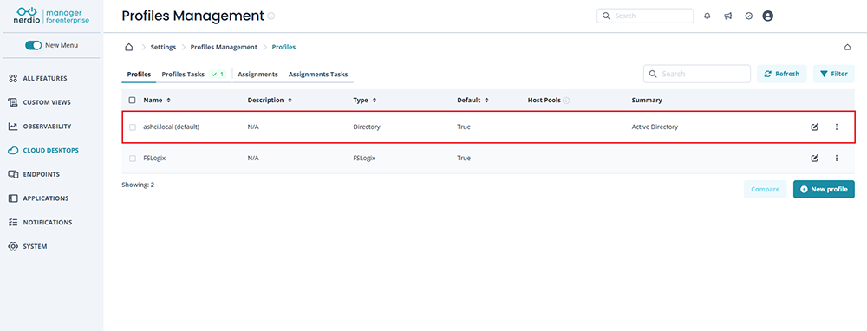The image size is (867, 331).
Task: Click the Profiles breadcrumb item
Action: coord(284,47)
